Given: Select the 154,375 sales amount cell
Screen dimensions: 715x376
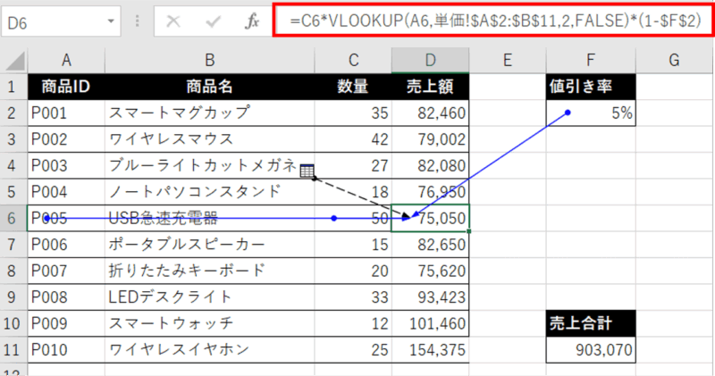Looking at the screenshot, I should click(x=431, y=348).
